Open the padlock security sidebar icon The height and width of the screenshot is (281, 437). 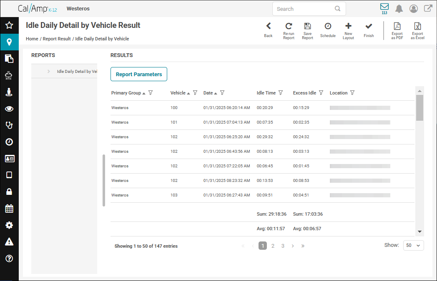pos(9,191)
